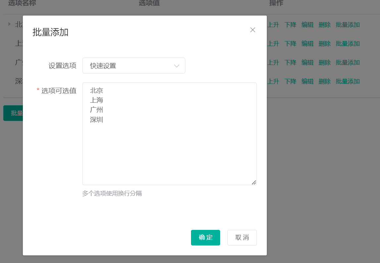Click 上升 on the third row
The width and height of the screenshot is (380, 263).
pyautogui.click(x=274, y=62)
